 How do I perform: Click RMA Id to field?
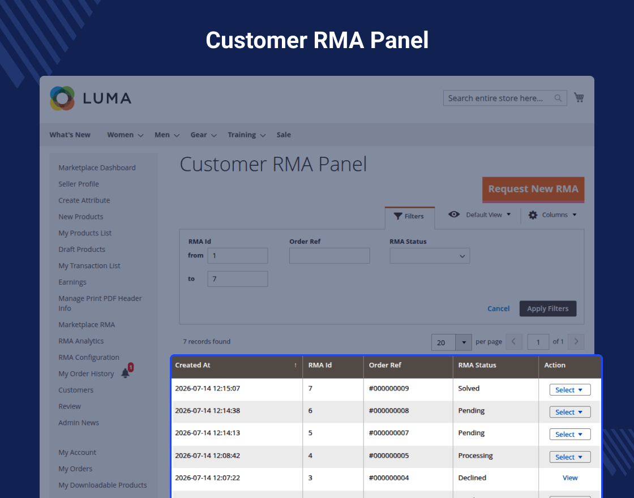[238, 279]
